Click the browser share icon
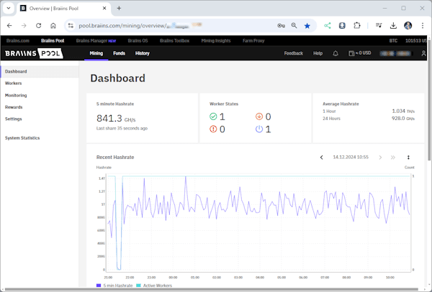432x292 pixels. [328, 25]
